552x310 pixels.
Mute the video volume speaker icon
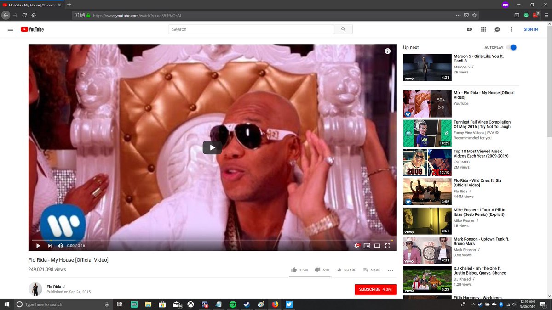pyautogui.click(x=60, y=246)
